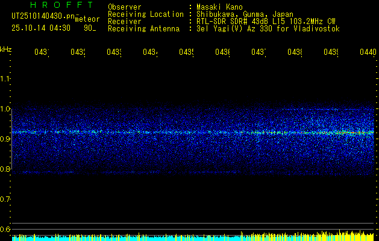The image size is (379, 241).
Task: Click the kHz axis unit label
Action: point(6,49)
